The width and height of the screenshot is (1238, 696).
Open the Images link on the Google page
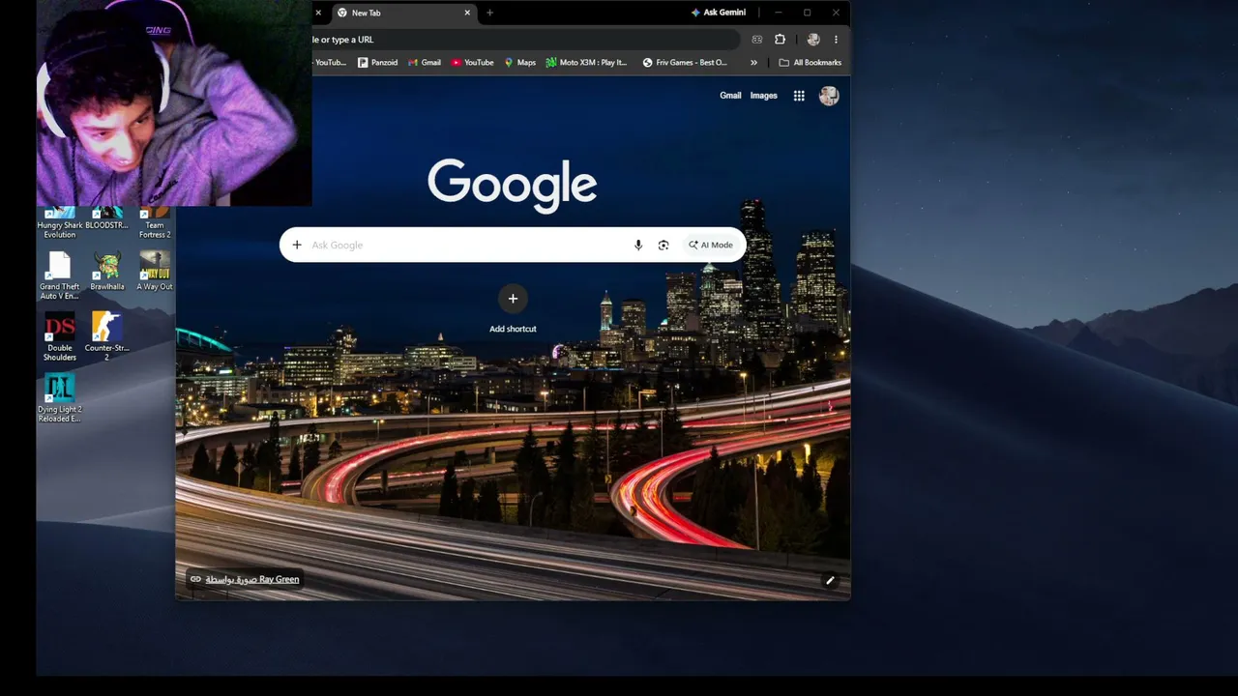763,96
